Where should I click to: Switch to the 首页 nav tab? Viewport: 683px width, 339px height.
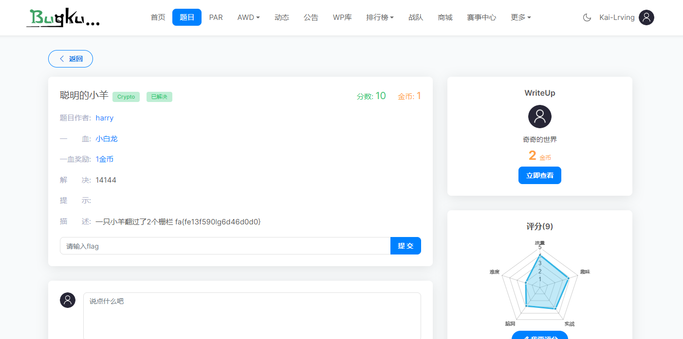(x=158, y=17)
